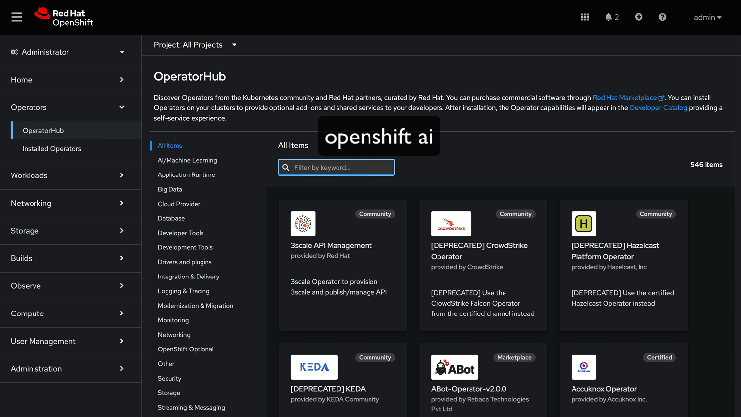Click the Community badge on 3scale card
741x417 pixels.
coord(375,214)
